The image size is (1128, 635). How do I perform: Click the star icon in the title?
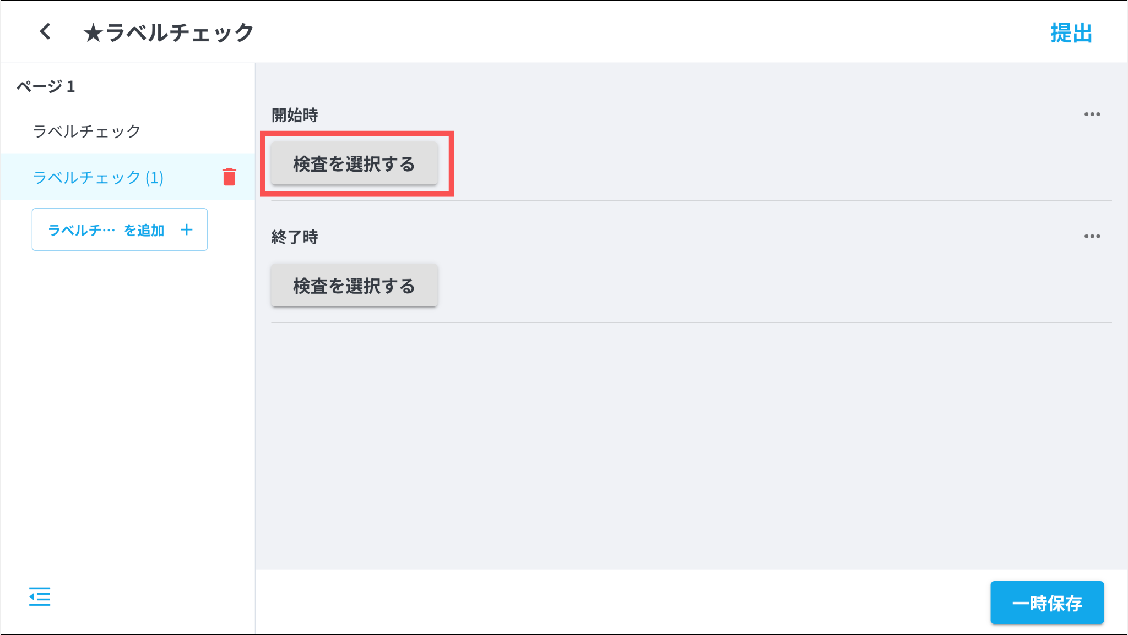coord(93,33)
